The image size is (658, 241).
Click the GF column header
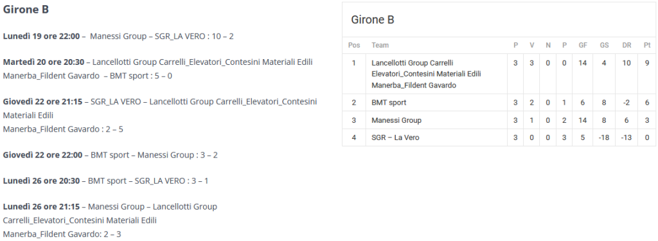(x=583, y=46)
